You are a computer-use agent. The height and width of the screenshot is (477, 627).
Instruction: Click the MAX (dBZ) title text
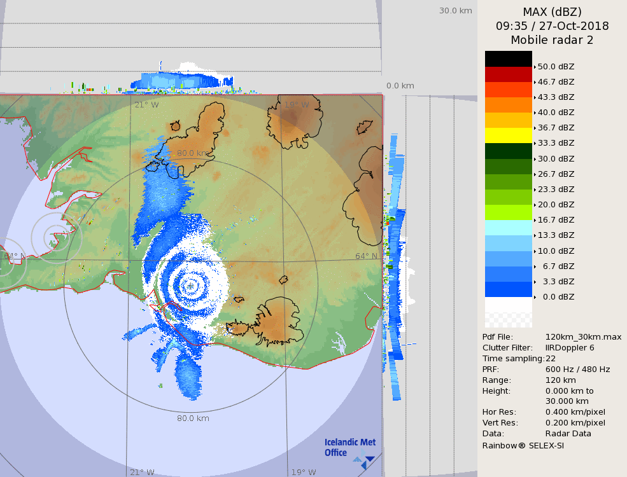click(552, 11)
